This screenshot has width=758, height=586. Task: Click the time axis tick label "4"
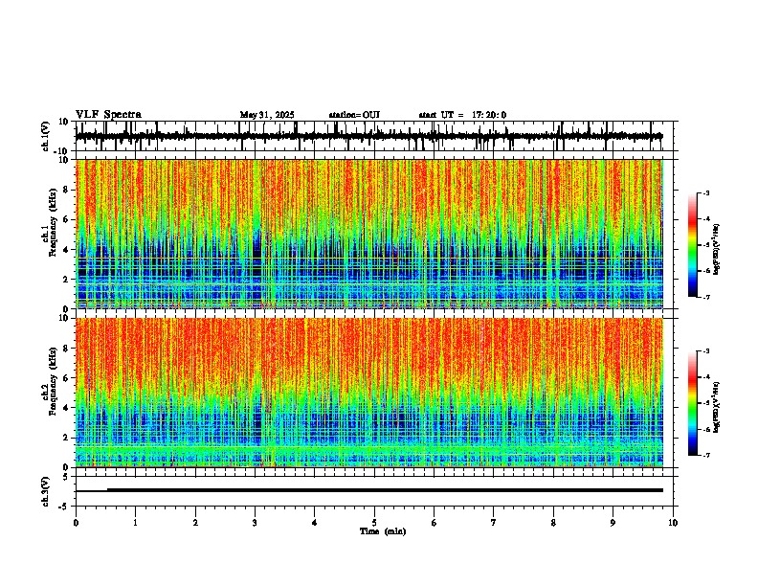(x=315, y=523)
